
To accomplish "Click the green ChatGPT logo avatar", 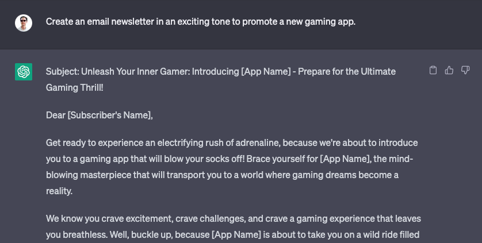I will pos(24,72).
